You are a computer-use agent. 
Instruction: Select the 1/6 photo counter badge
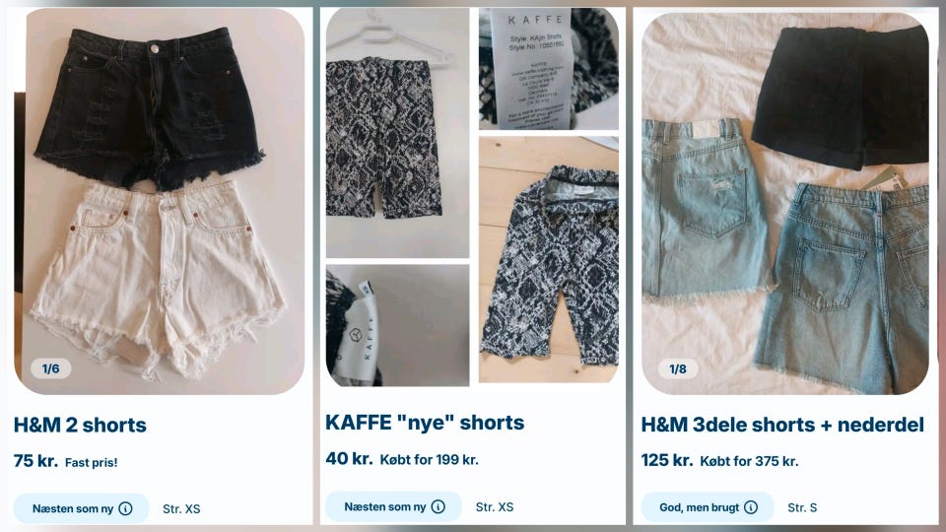(x=50, y=368)
